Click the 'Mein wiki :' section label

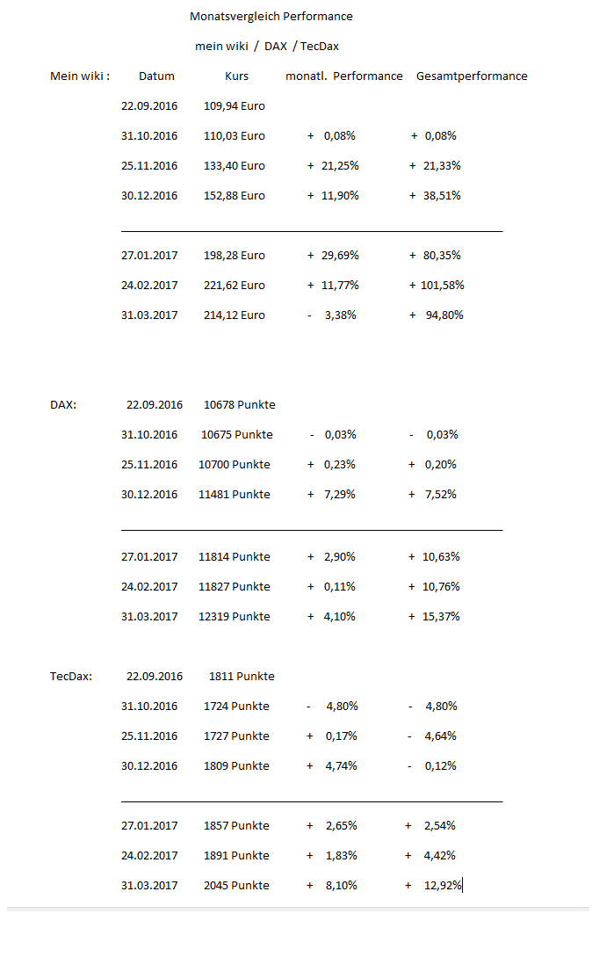coord(80,76)
